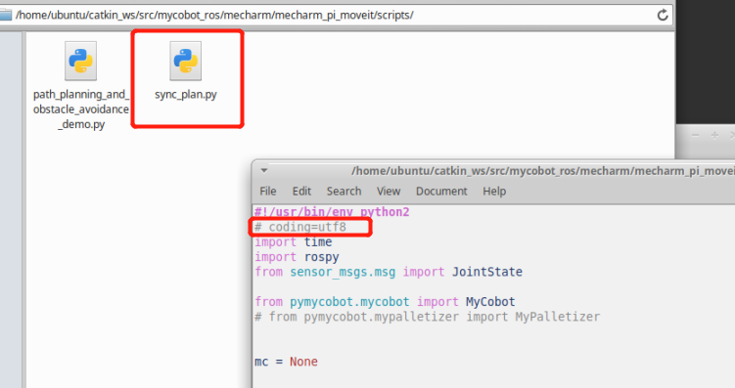This screenshot has width=735, height=388.
Task: Open the Search menu
Action: 345,191
